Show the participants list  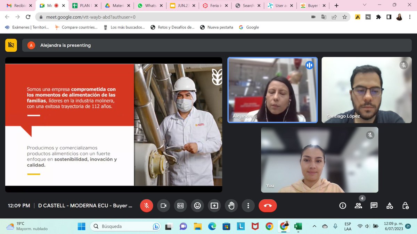tap(358, 206)
